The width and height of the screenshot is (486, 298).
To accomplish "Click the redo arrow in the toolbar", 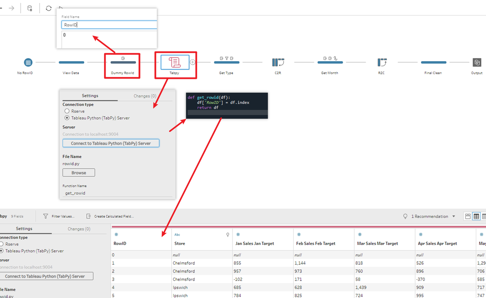I will (11, 8).
